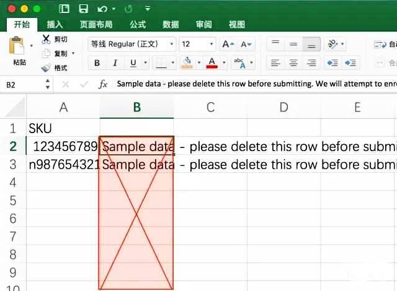Open the 公式 ribbon tab
Image resolution: width=397 pixels, height=291 pixels.
click(x=137, y=25)
